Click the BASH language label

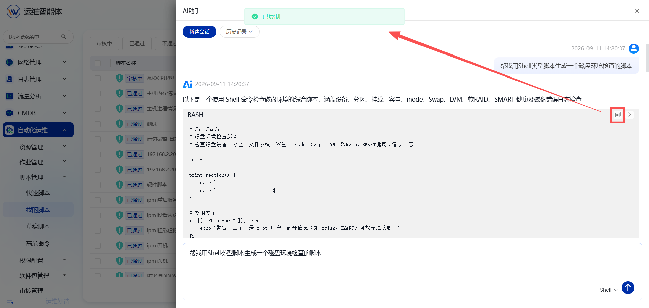(x=196, y=115)
